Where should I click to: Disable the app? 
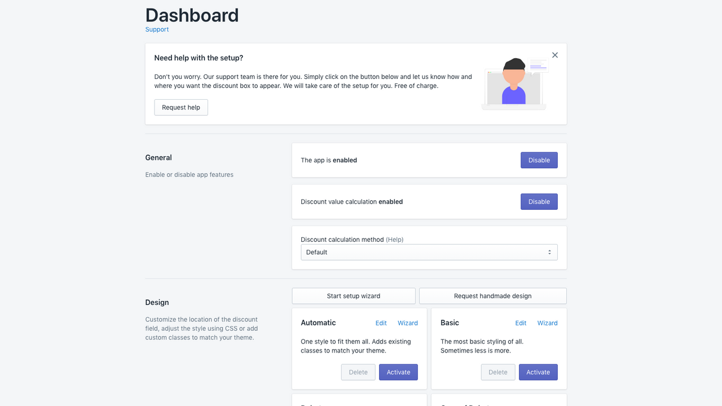click(x=539, y=160)
